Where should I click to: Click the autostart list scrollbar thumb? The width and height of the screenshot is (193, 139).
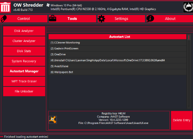point(189,37)
